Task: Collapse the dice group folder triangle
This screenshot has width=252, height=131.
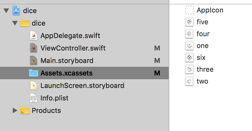Action: point(14,23)
